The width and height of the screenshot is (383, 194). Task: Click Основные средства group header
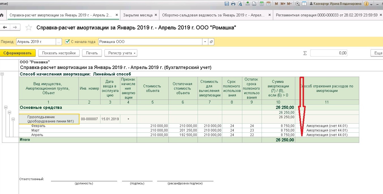tap(41, 107)
